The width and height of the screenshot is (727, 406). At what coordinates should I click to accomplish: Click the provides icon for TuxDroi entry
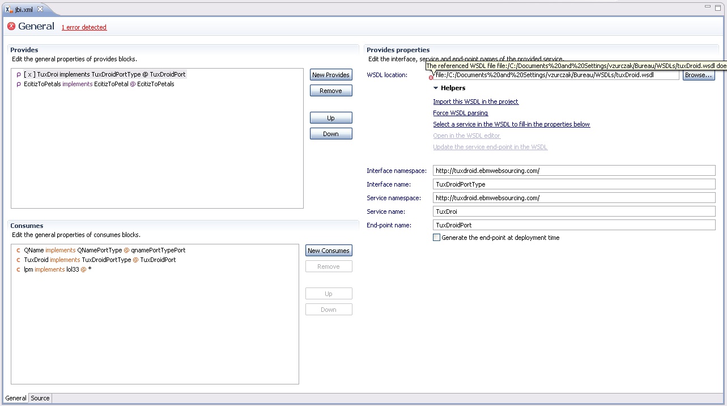(x=19, y=75)
